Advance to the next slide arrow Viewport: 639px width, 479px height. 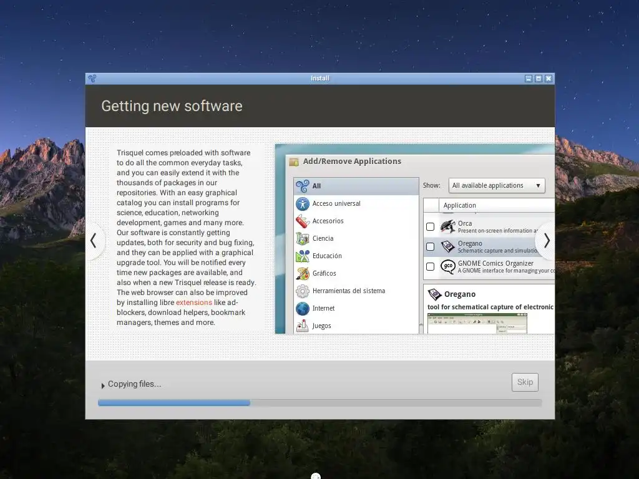pos(547,240)
